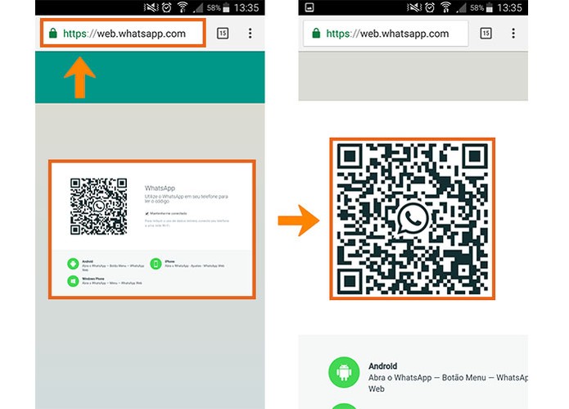The image size is (569, 409).
Task: Tap the picture notification icon in right status bar
Action: (x=309, y=7)
